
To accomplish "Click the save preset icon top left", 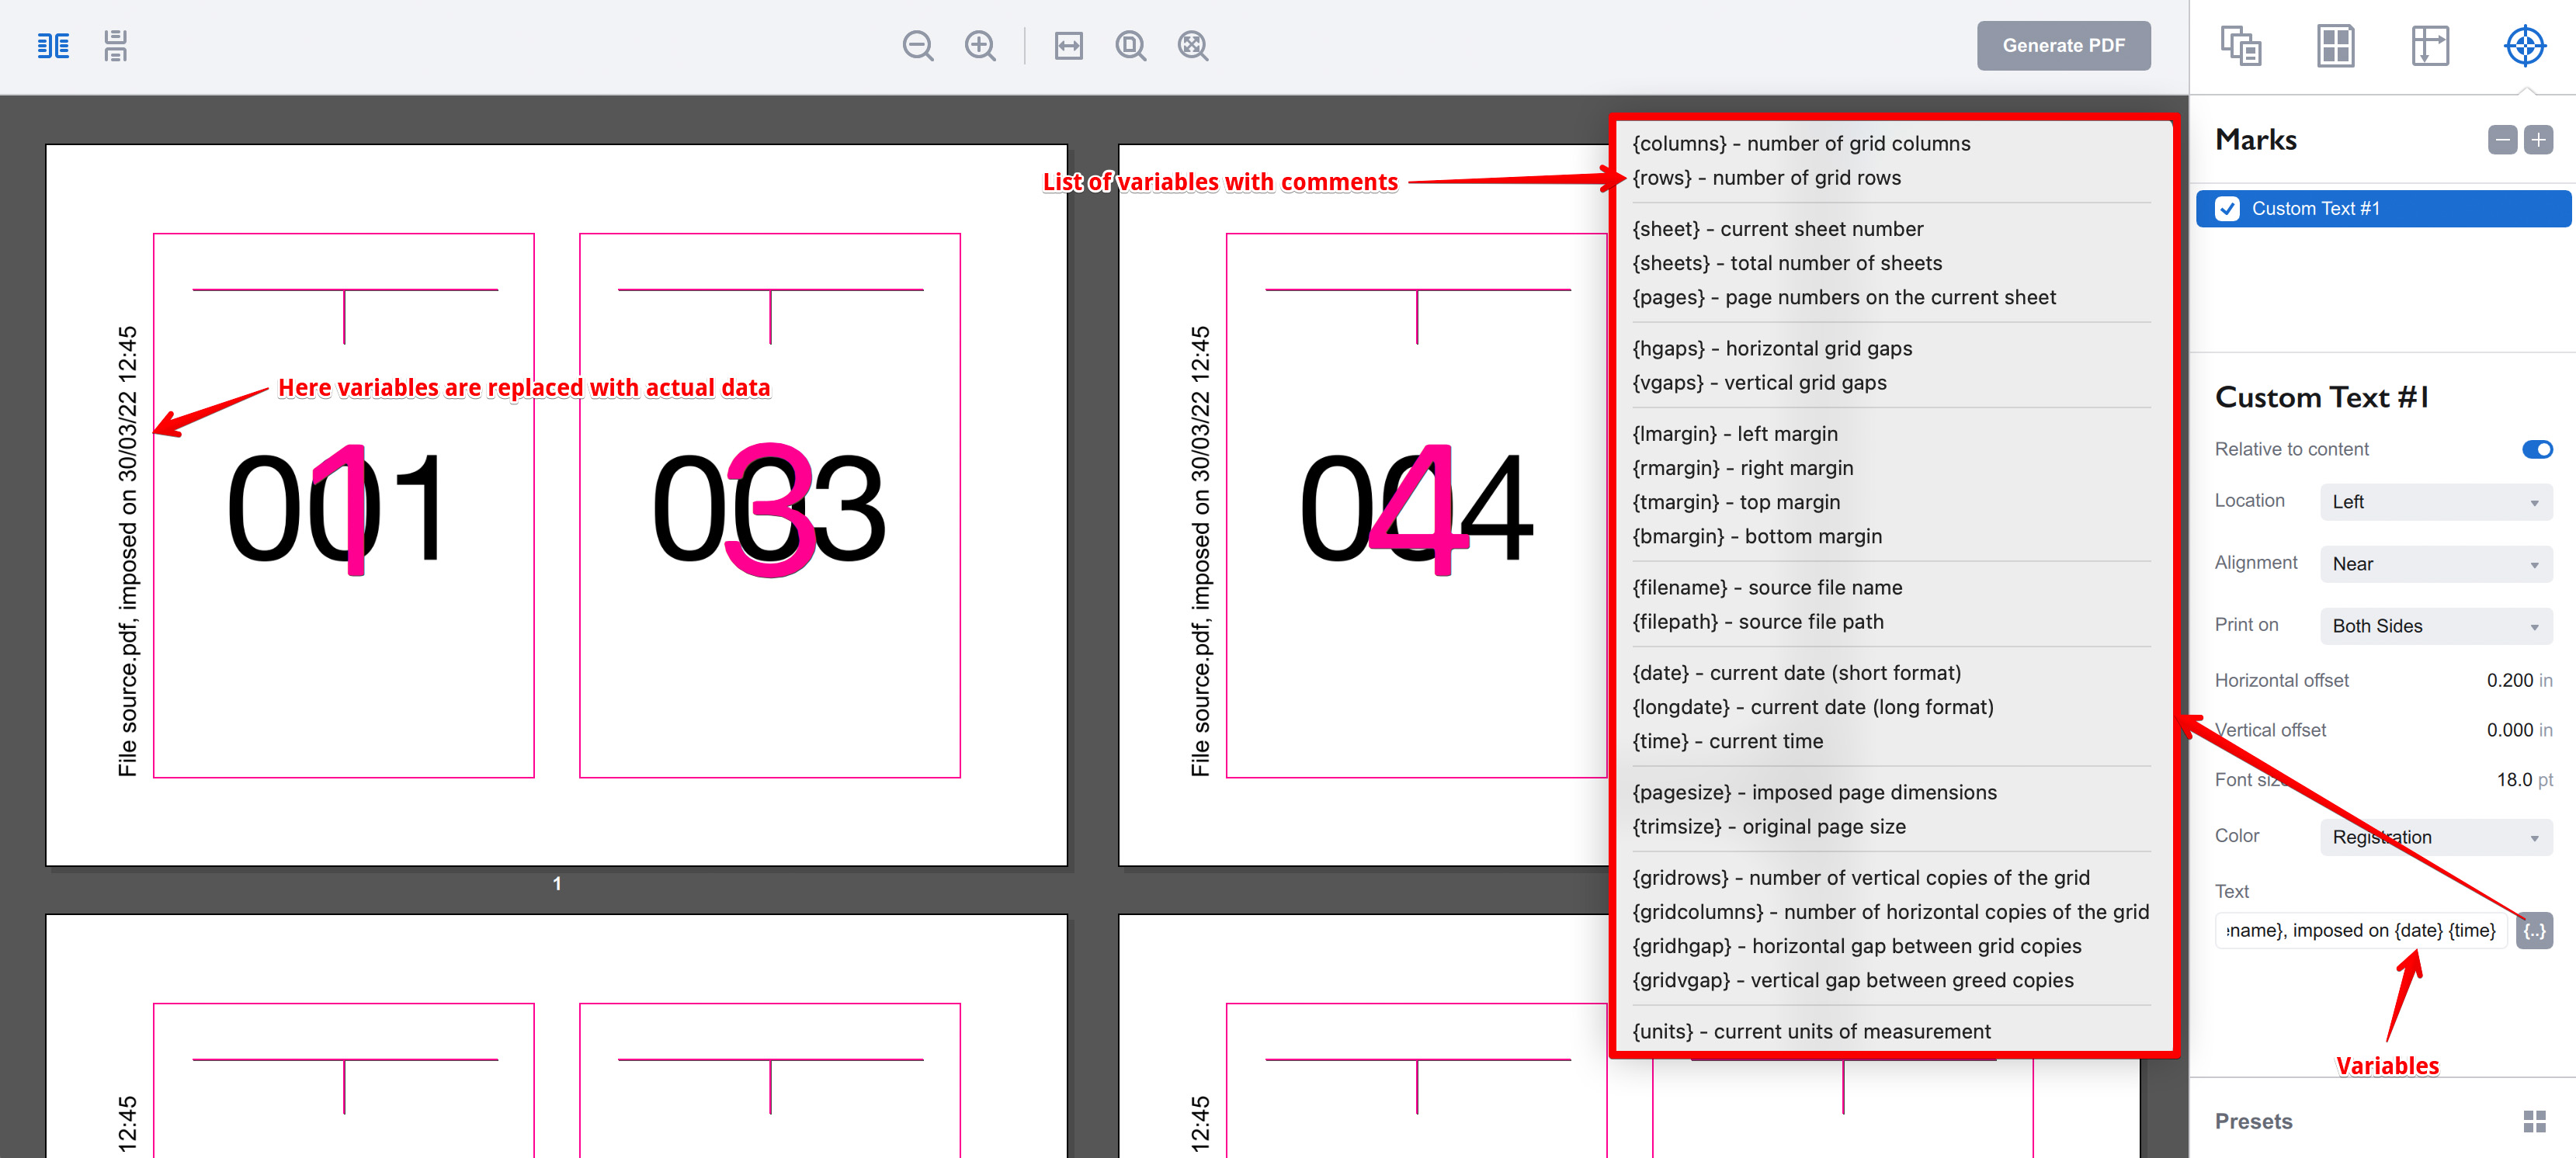I will tap(114, 46).
